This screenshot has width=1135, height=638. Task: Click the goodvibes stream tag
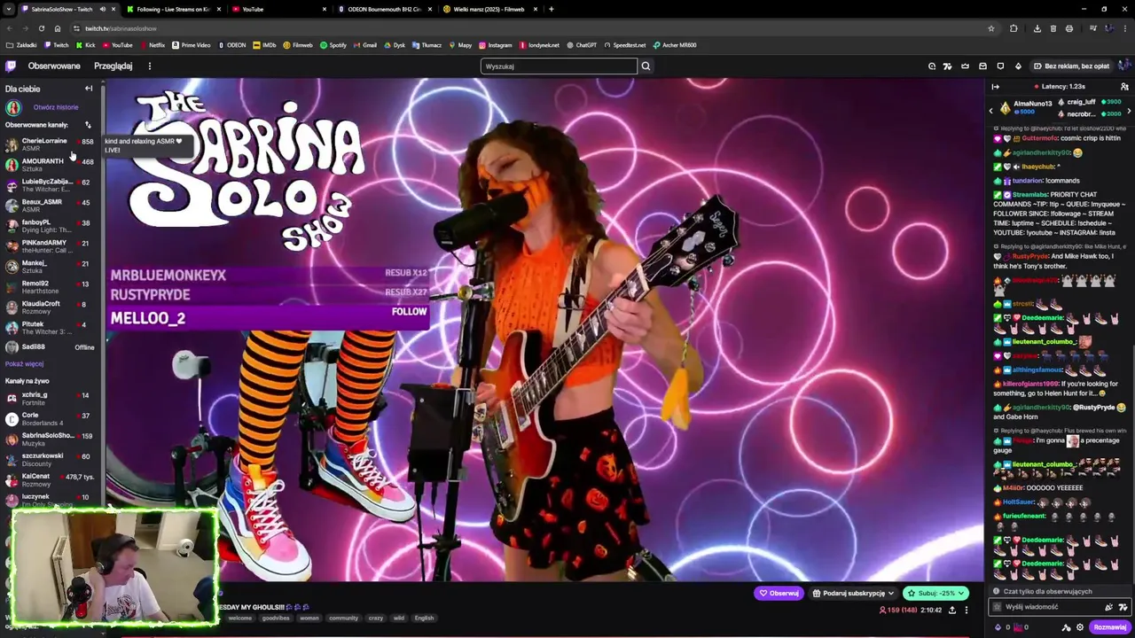(x=276, y=618)
